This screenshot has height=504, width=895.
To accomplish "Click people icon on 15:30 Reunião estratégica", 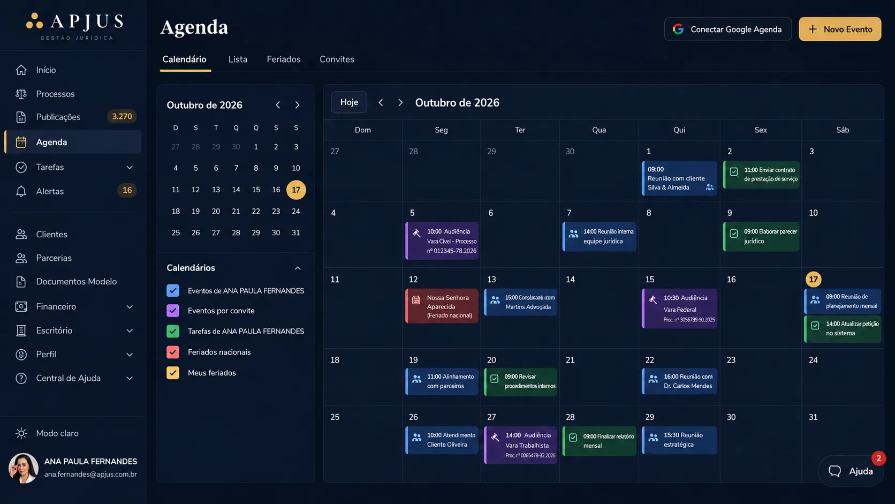I will click(x=653, y=438).
